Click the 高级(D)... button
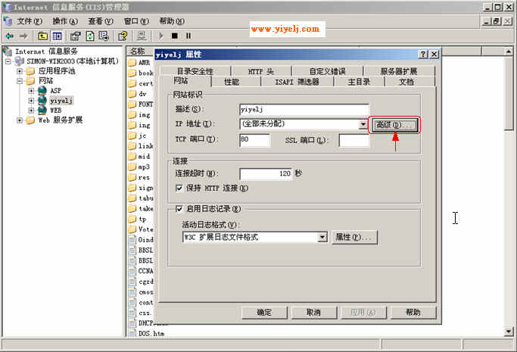The width and height of the screenshot is (517, 352). [394, 125]
